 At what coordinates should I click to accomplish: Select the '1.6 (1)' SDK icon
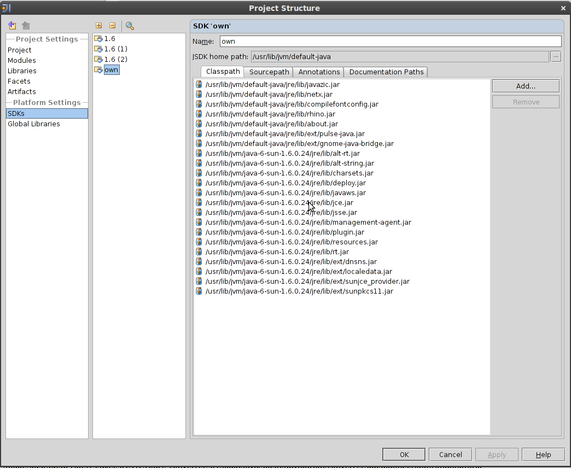click(x=98, y=49)
